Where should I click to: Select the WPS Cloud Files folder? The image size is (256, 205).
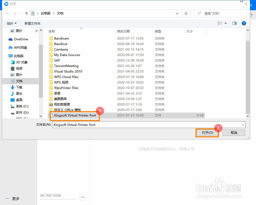[66, 77]
